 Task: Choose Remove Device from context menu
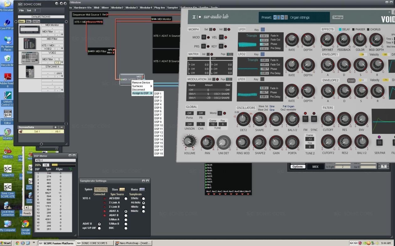click(141, 83)
